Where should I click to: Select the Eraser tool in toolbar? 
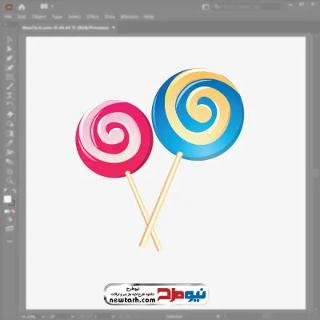tap(10, 114)
